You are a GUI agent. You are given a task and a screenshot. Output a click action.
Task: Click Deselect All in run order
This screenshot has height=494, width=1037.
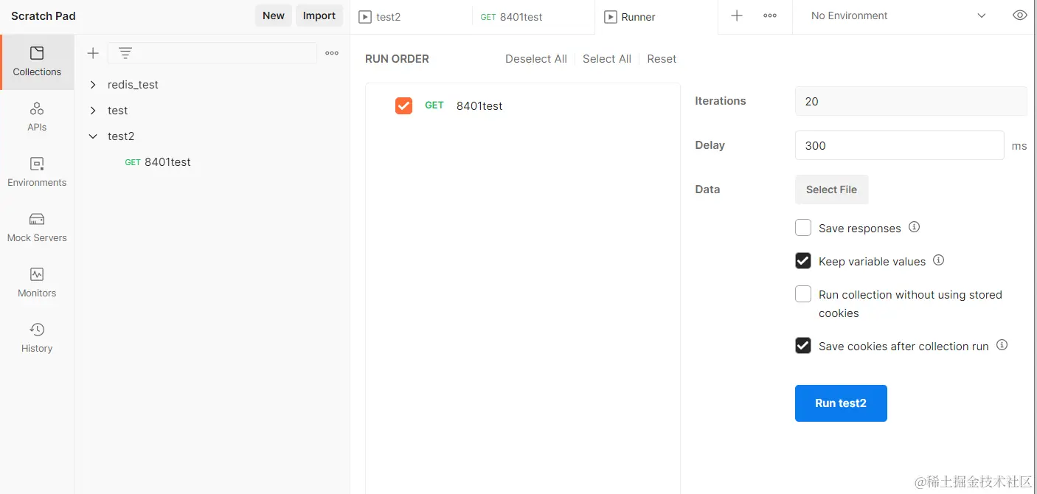pos(536,59)
